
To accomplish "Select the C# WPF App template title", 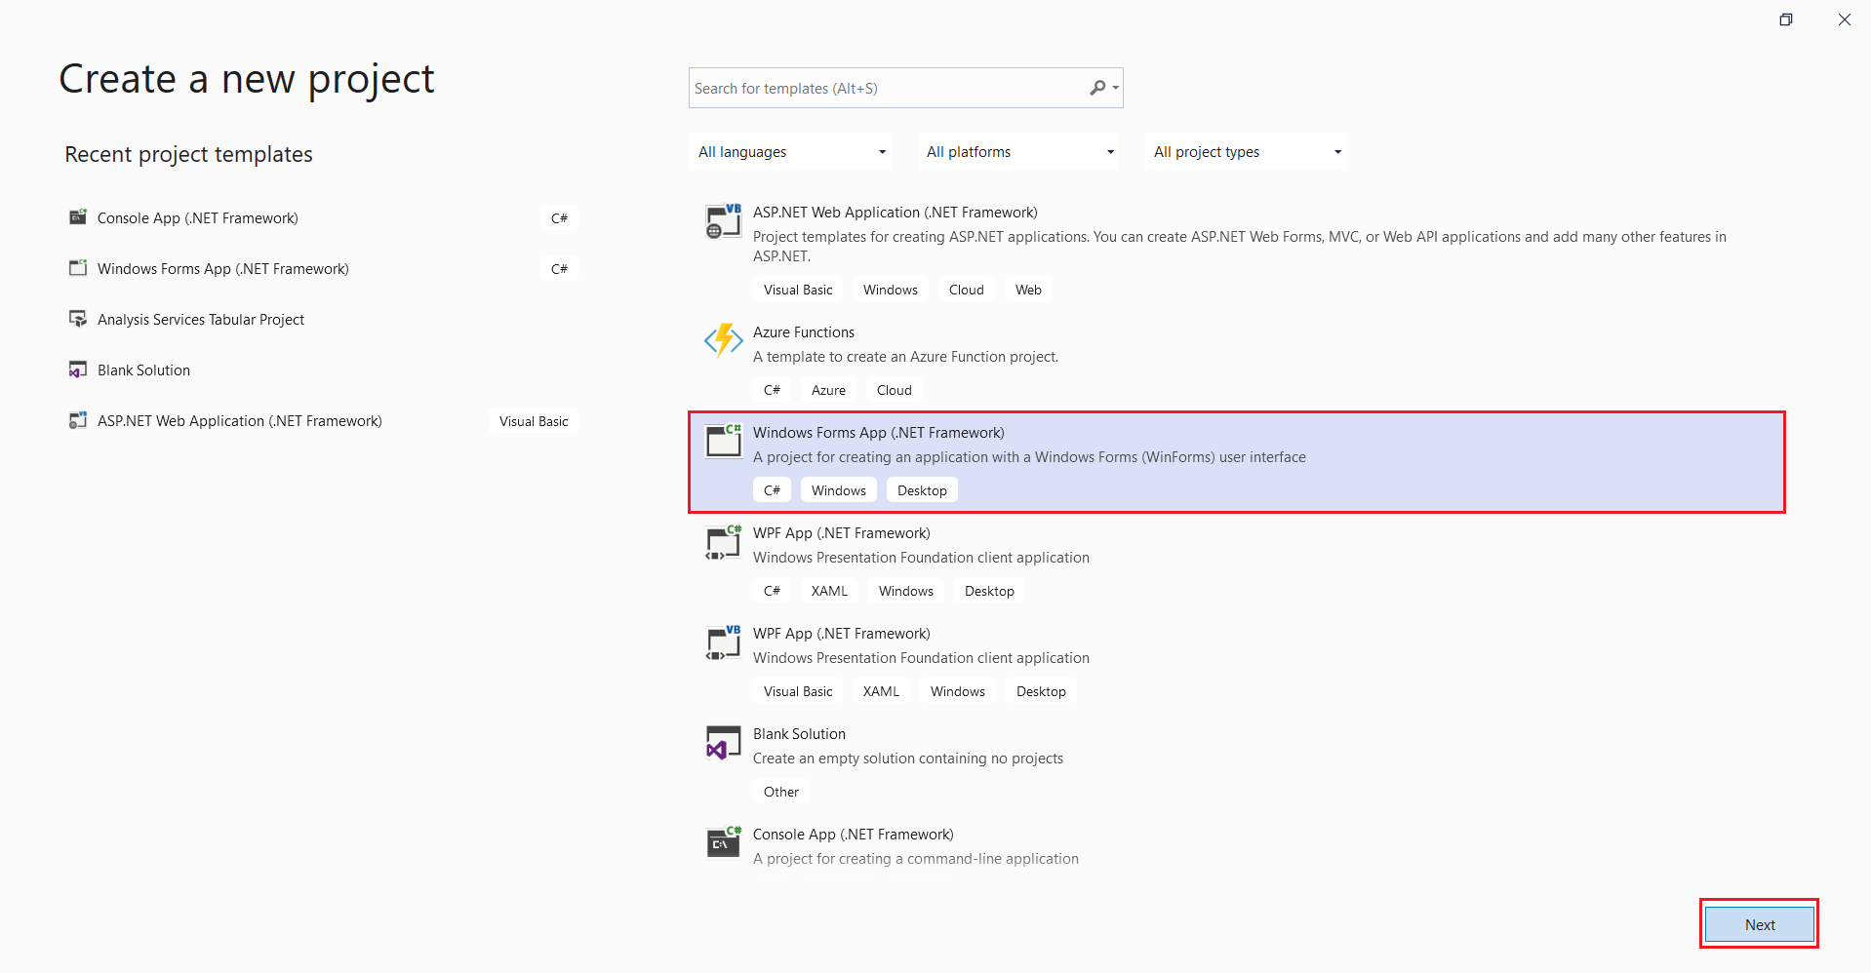I will (x=841, y=533).
